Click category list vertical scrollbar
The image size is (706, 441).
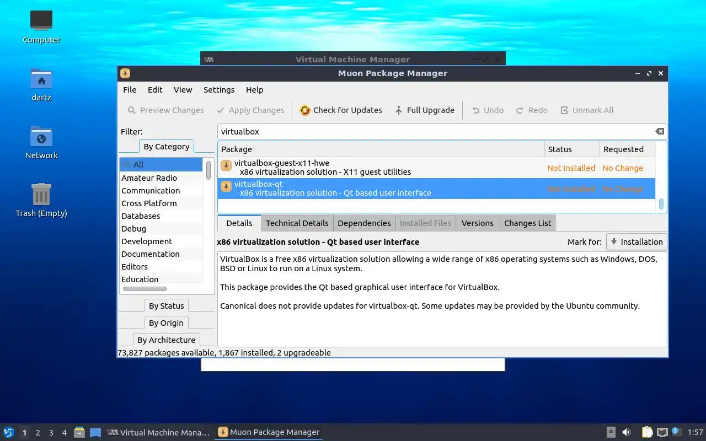[208, 170]
